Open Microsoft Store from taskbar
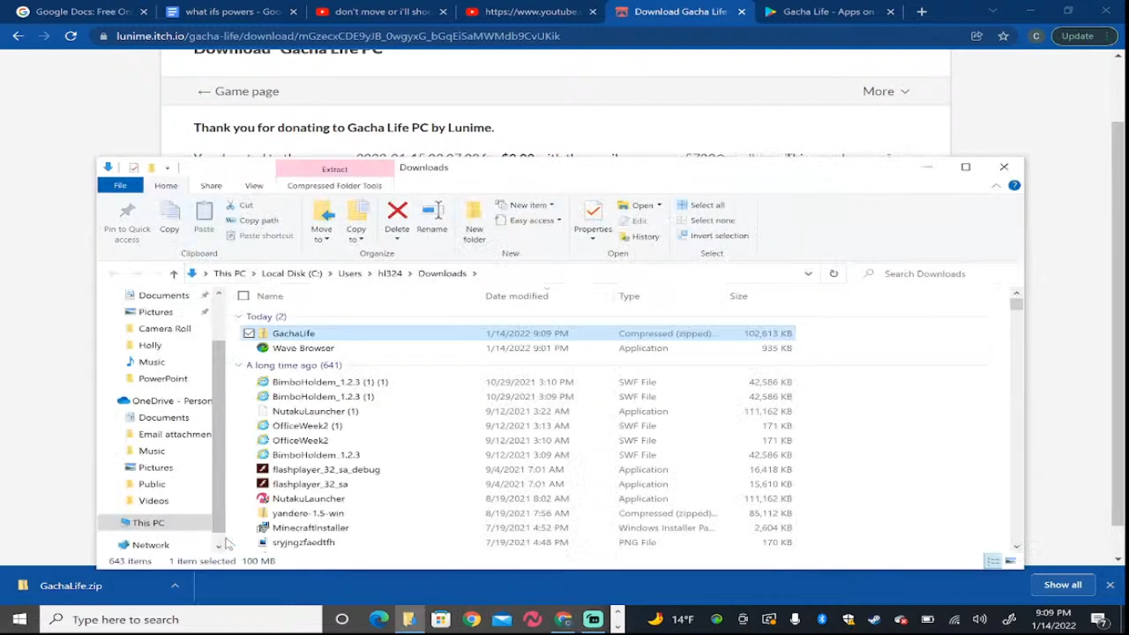 tap(440, 620)
